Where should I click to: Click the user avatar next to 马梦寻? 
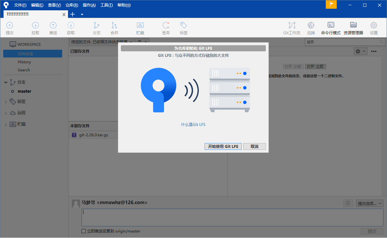(x=76, y=203)
